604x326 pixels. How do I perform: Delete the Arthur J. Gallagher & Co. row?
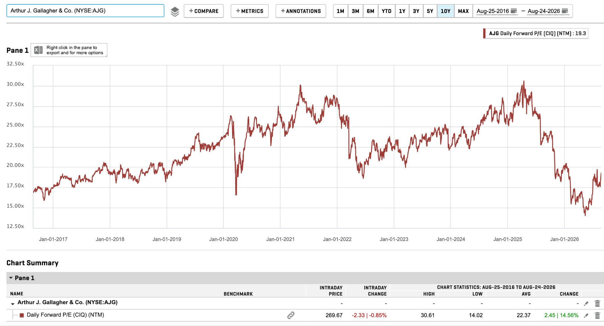[x=597, y=303]
